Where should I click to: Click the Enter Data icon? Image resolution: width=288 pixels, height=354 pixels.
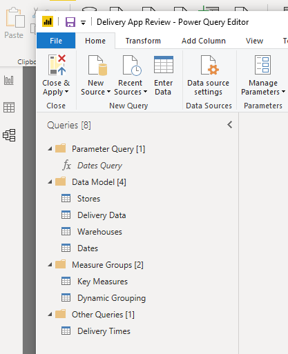pyautogui.click(x=164, y=65)
